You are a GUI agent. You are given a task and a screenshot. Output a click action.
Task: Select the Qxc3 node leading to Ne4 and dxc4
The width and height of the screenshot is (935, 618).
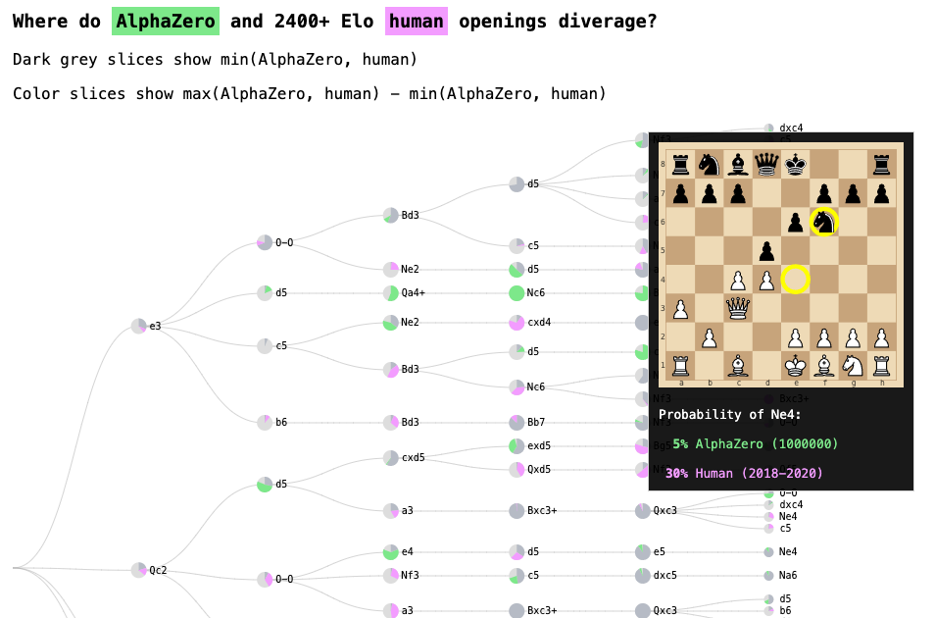point(643,510)
